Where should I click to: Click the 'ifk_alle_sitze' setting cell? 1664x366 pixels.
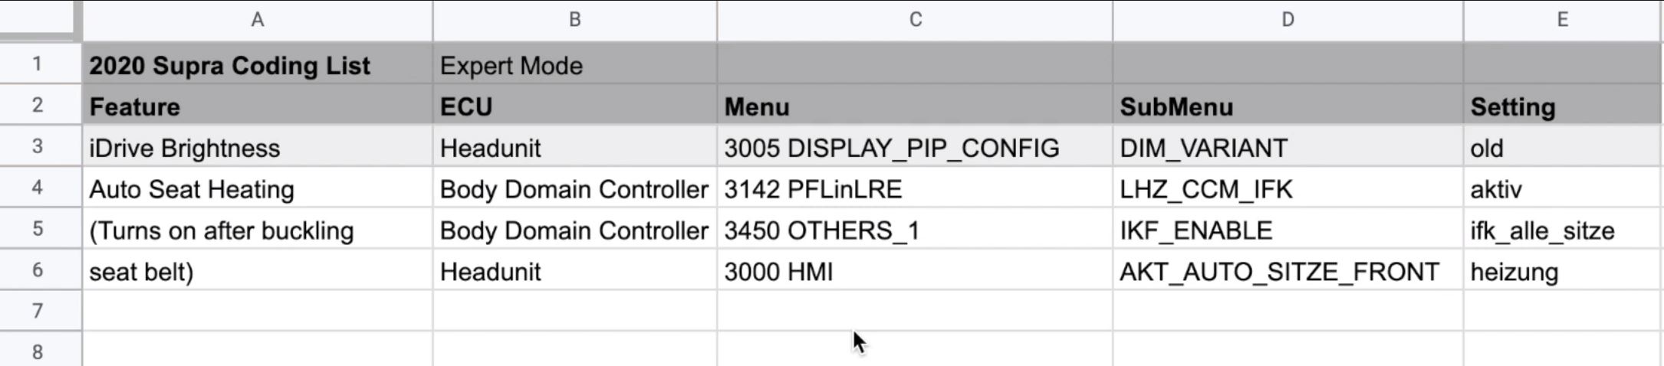1563,230
